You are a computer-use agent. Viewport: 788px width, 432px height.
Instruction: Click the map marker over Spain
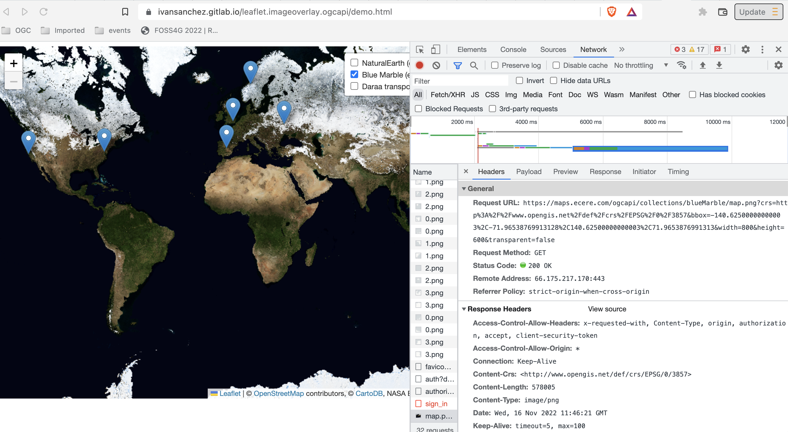(x=226, y=136)
